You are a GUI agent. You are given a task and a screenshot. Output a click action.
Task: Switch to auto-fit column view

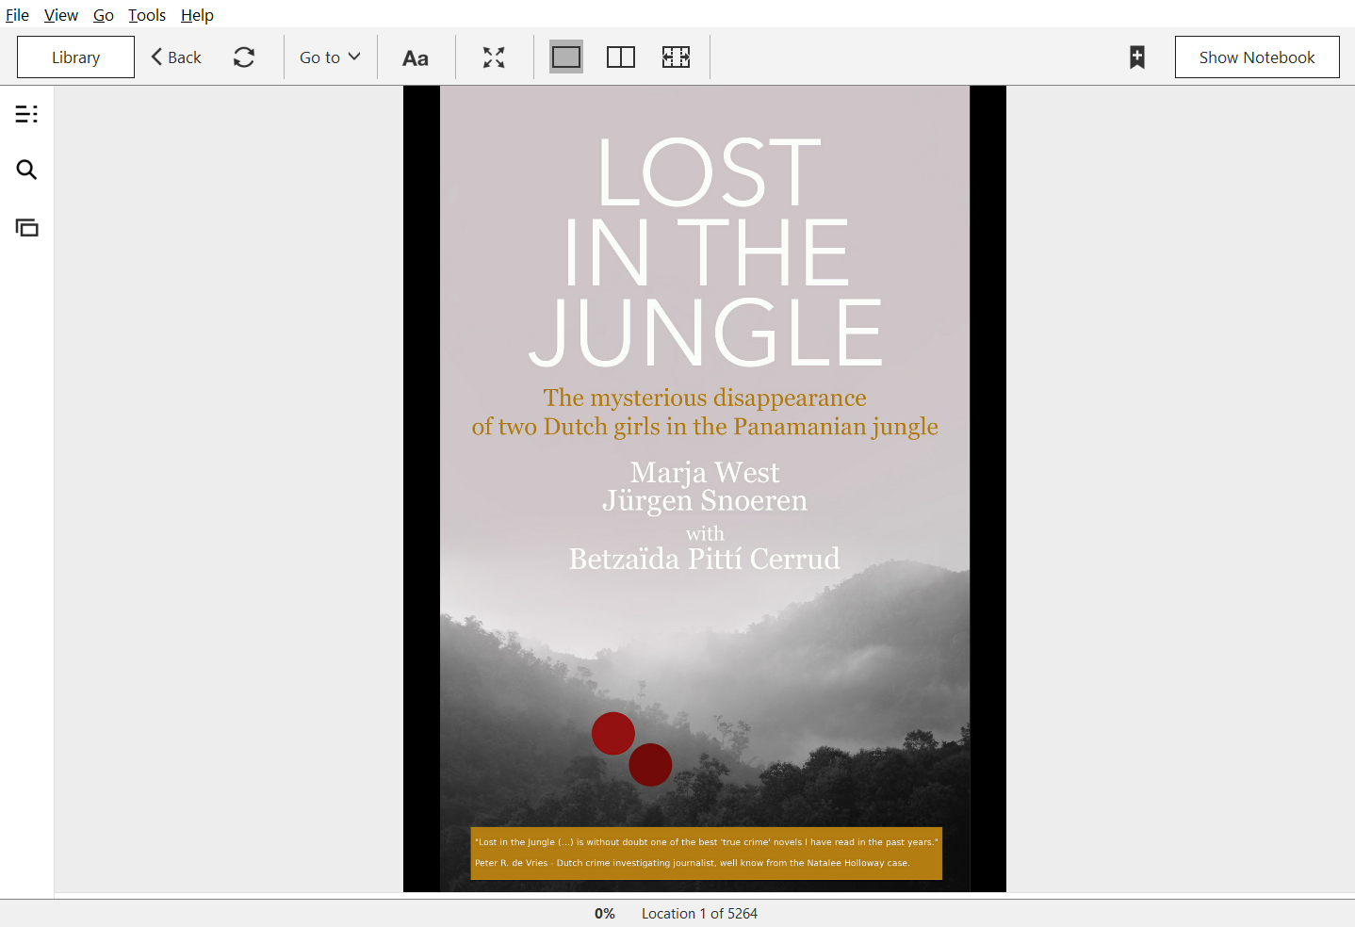[676, 57]
